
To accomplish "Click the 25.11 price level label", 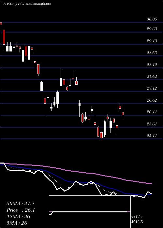I will point(152,136).
